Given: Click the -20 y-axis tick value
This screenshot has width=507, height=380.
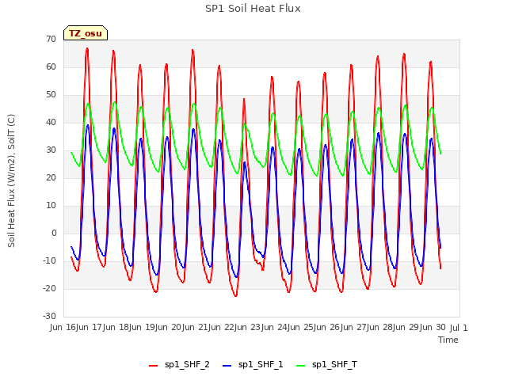Looking at the screenshot, I should coord(49,288).
